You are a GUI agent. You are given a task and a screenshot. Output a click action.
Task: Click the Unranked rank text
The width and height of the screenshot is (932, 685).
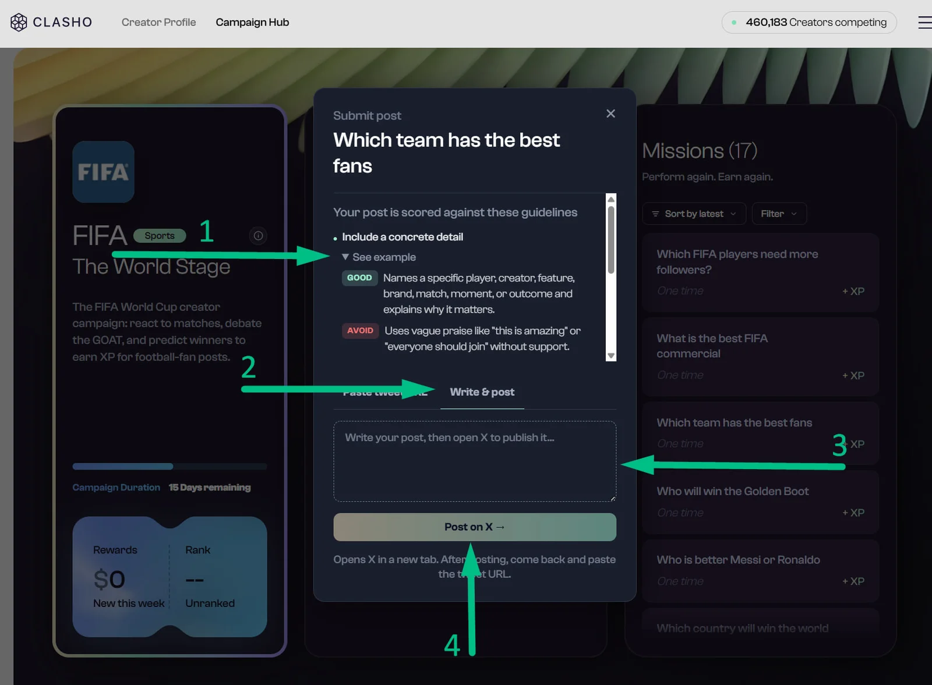(x=210, y=604)
